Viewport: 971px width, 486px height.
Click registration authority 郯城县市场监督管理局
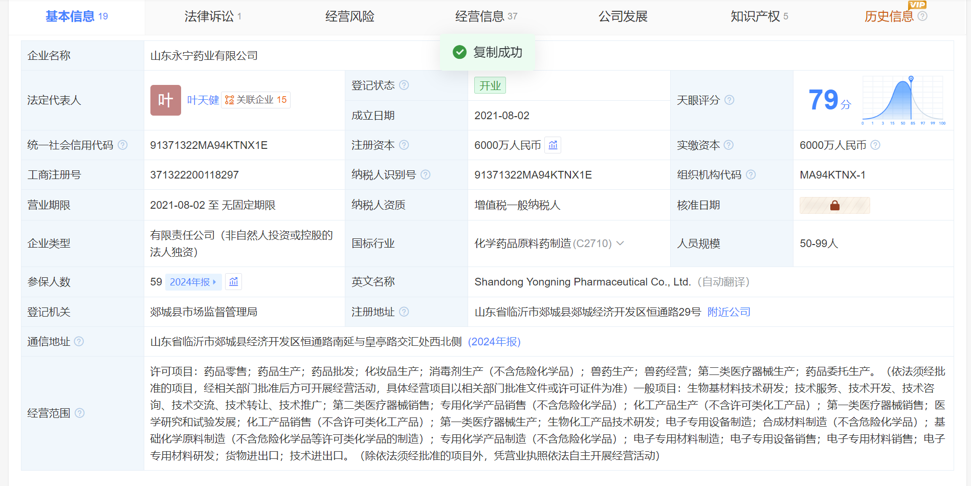(204, 312)
